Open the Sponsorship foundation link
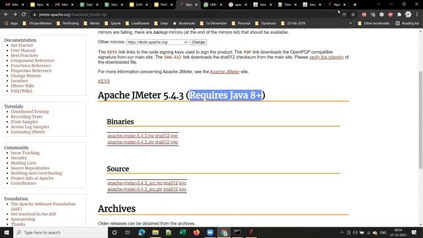Viewport: 423px width, 238px height. [23, 219]
